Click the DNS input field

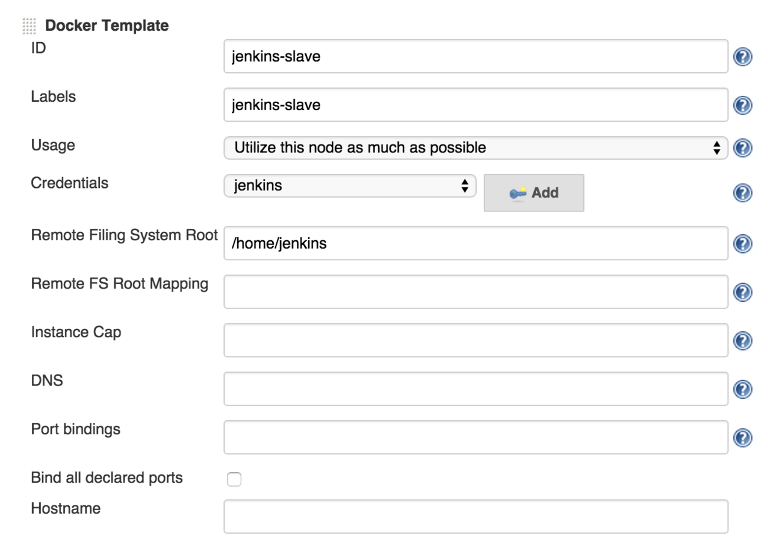tap(476, 389)
